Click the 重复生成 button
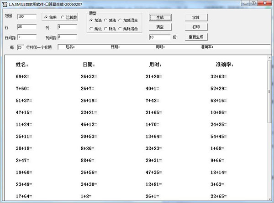 click(x=196, y=37)
